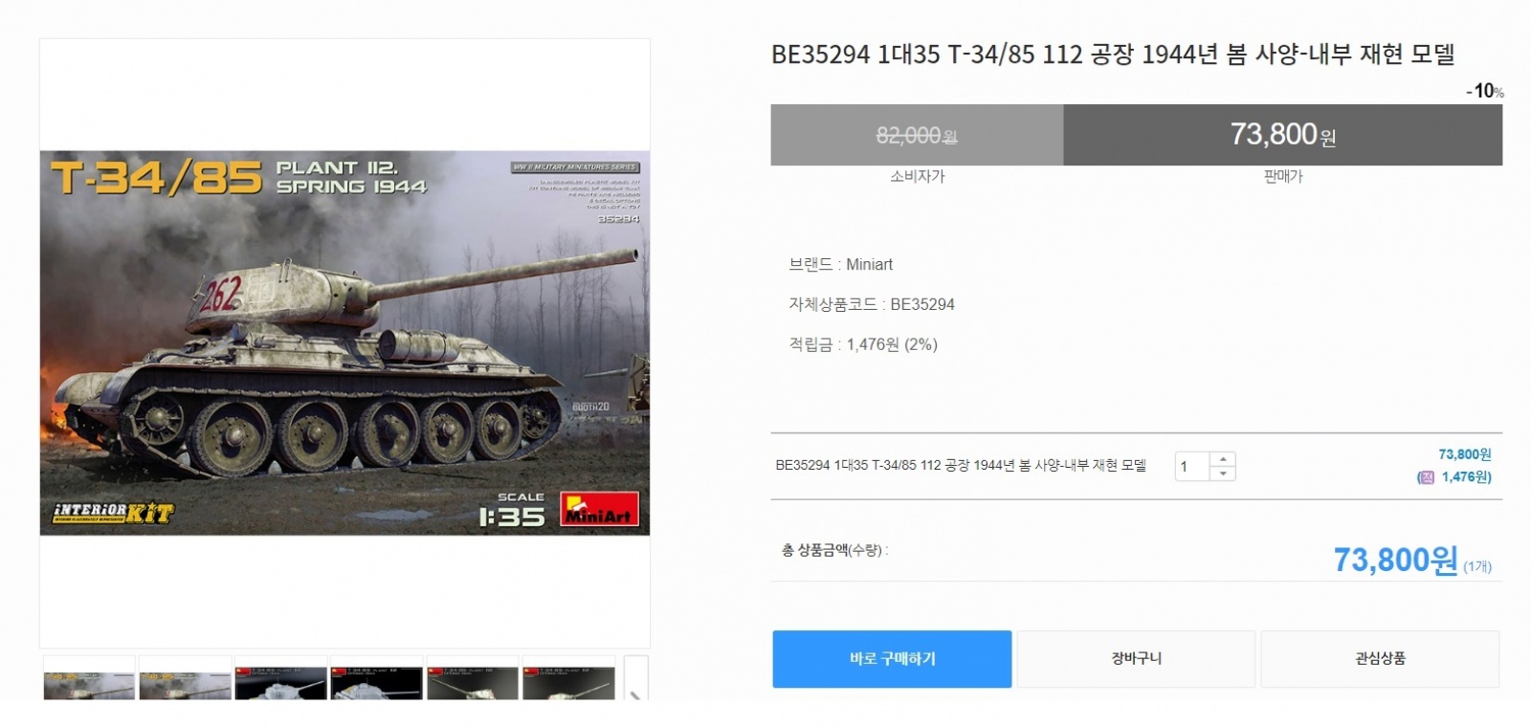The height and width of the screenshot is (727, 1531).
Task: Click the MiniArt logo on box art
Action: click(599, 510)
